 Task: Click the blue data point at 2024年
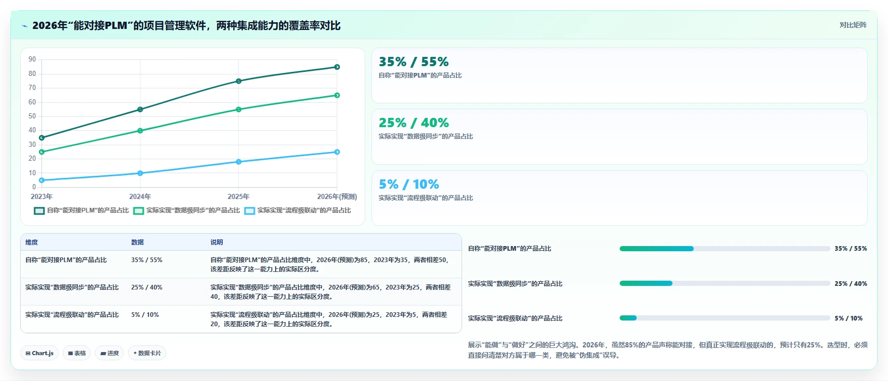(x=140, y=173)
